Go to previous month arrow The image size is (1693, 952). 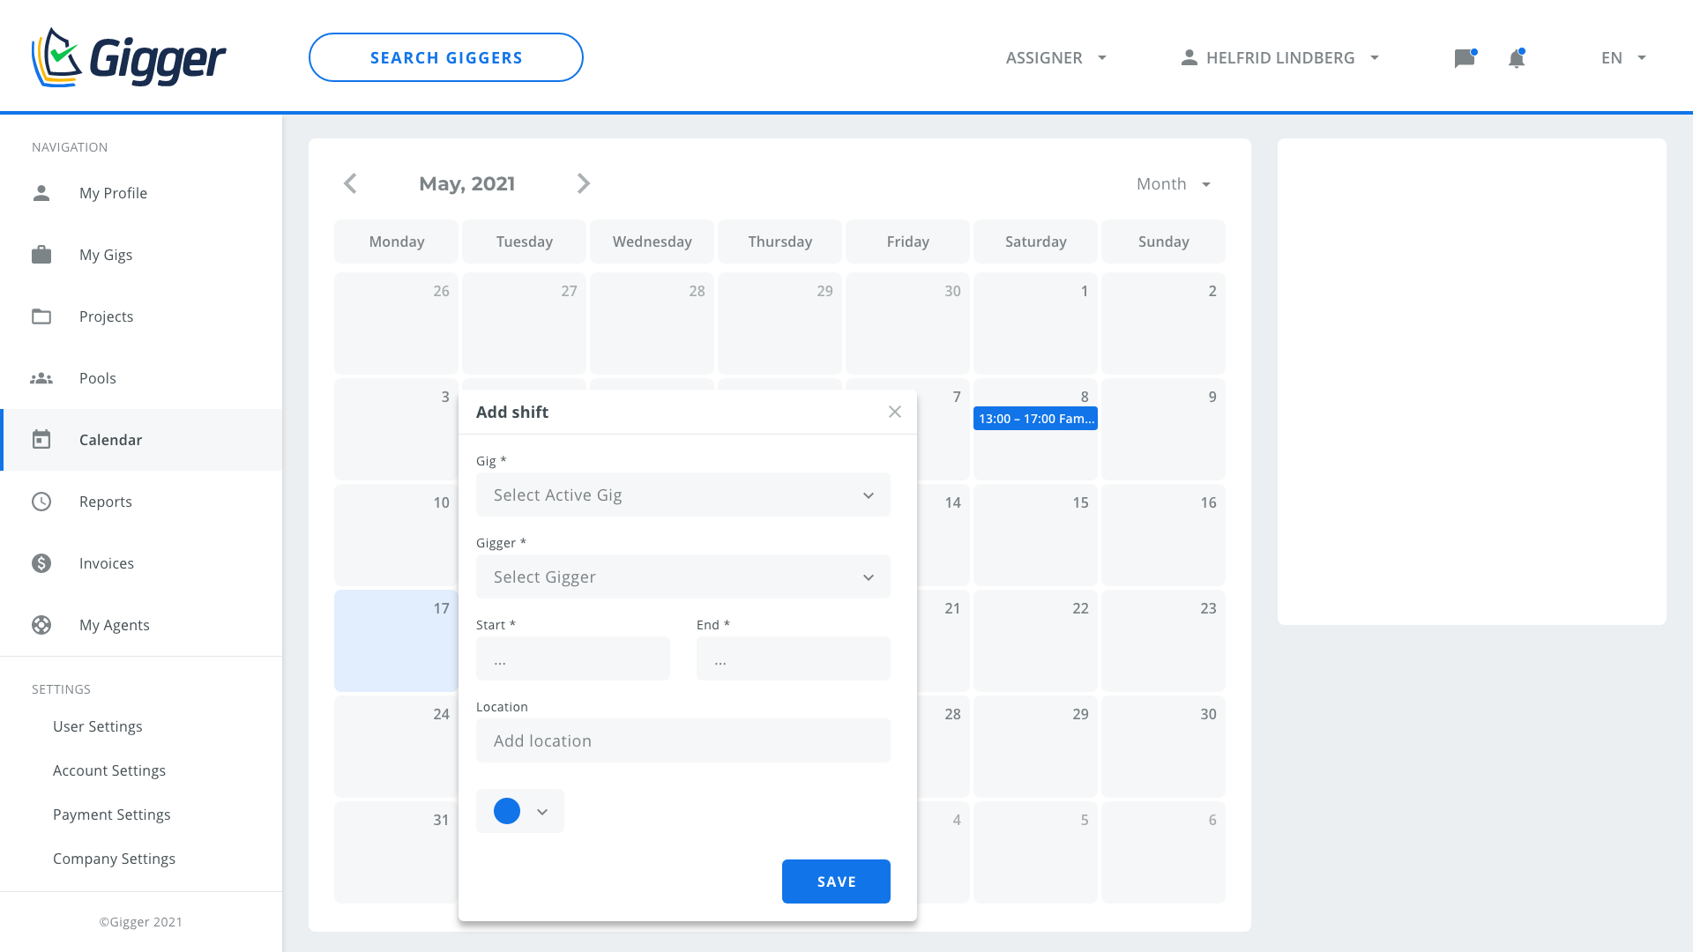click(x=350, y=183)
